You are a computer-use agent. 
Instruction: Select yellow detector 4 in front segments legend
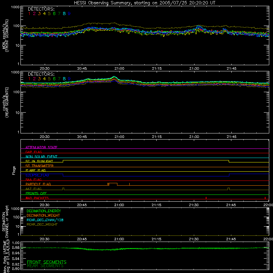tap(44, 14)
